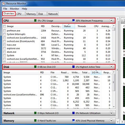Click the green CPU Usage indicator square
Screen dimensions: 125x125
point(35,21)
